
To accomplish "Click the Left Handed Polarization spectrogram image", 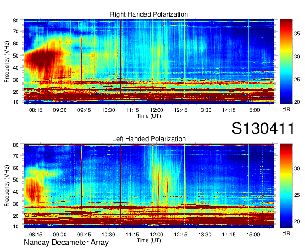I will [x=149, y=186].
